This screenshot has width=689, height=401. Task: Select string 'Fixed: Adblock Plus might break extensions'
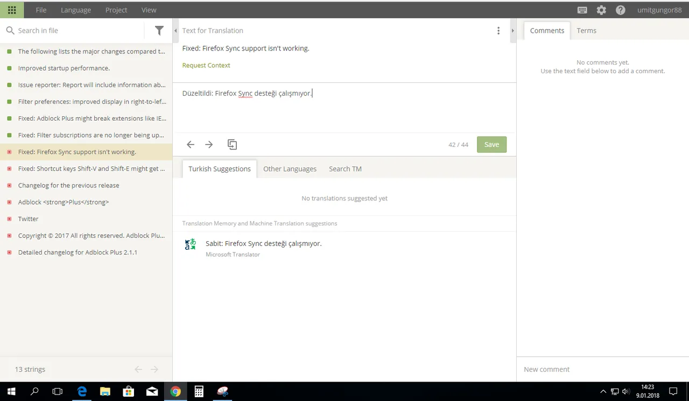point(86,118)
